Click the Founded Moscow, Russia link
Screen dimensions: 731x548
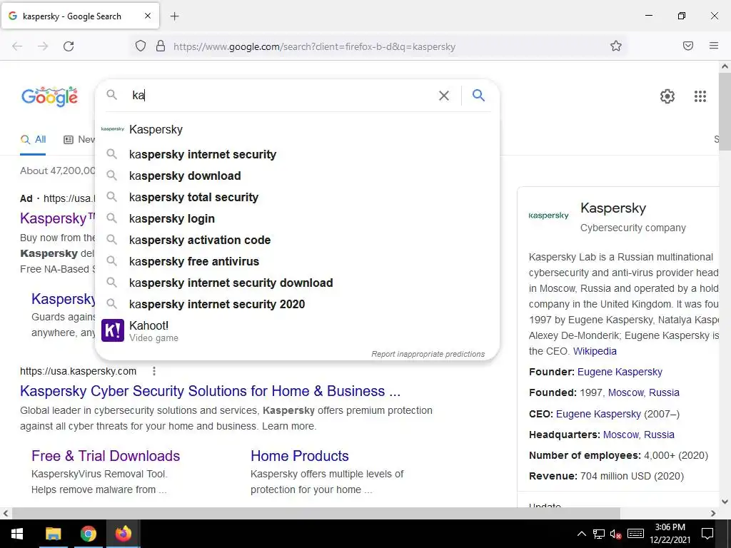(x=643, y=393)
